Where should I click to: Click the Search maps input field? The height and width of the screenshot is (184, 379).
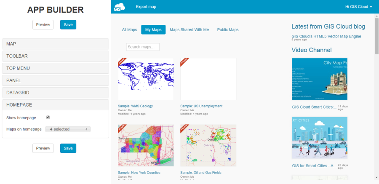pyautogui.click(x=143, y=47)
